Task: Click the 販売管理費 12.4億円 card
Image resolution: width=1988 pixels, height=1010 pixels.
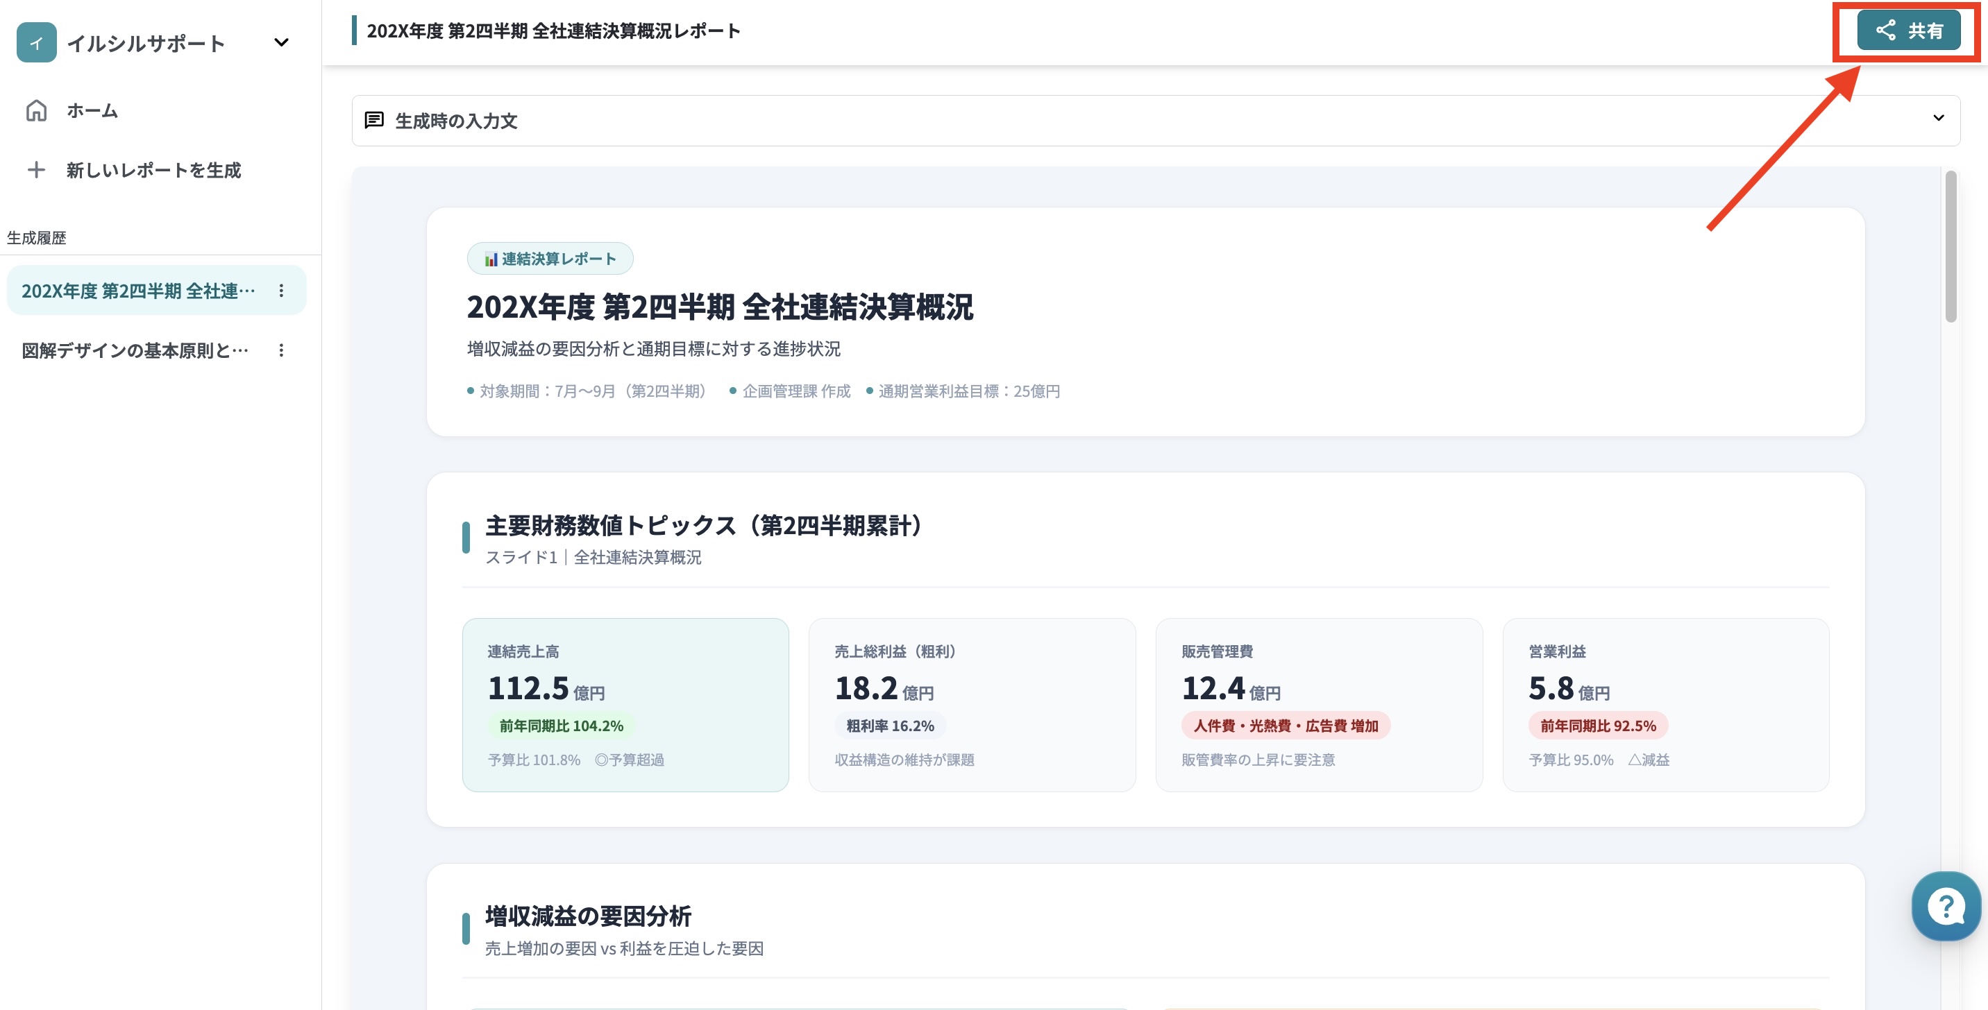Action: (1319, 705)
